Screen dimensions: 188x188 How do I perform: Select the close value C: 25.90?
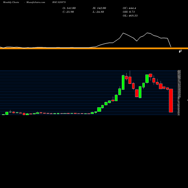pyautogui.click(x=68, y=12)
